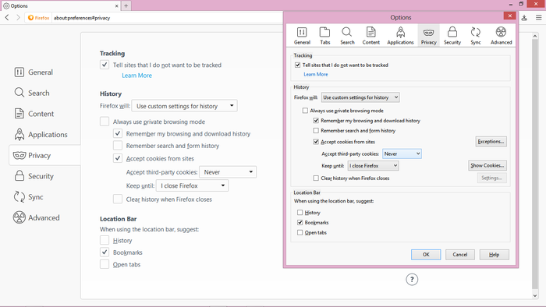546x307 pixels.
Task: Open page third-party cookies 'Never' dropdown
Action: click(x=228, y=172)
